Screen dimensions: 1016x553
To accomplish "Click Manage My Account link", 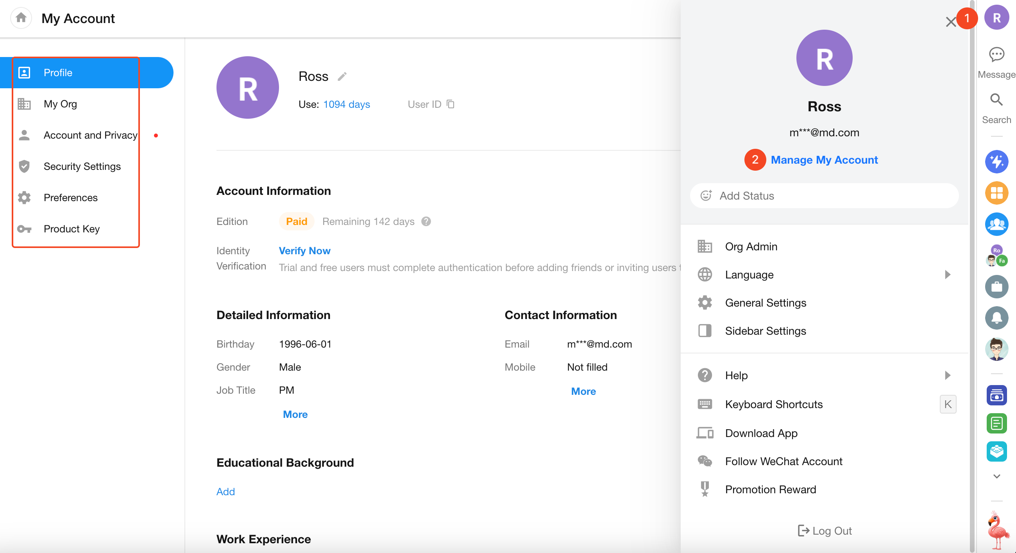I will 824,160.
